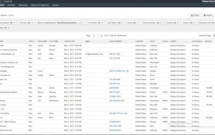Click the email address cell in table

coord(94,54)
